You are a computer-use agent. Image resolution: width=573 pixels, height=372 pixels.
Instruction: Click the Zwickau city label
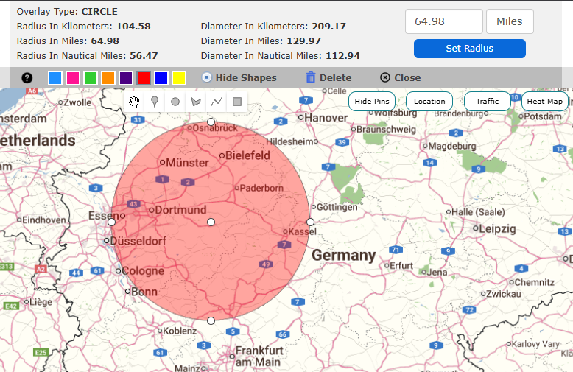coord(504,294)
